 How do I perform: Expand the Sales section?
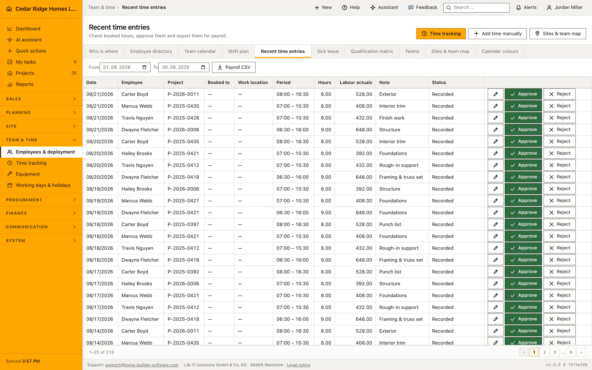[x=41, y=99]
